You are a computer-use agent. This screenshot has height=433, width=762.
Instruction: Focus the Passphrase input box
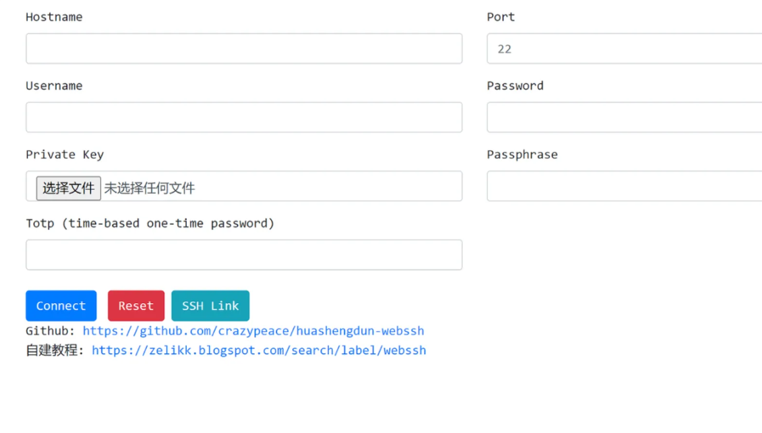click(x=624, y=186)
